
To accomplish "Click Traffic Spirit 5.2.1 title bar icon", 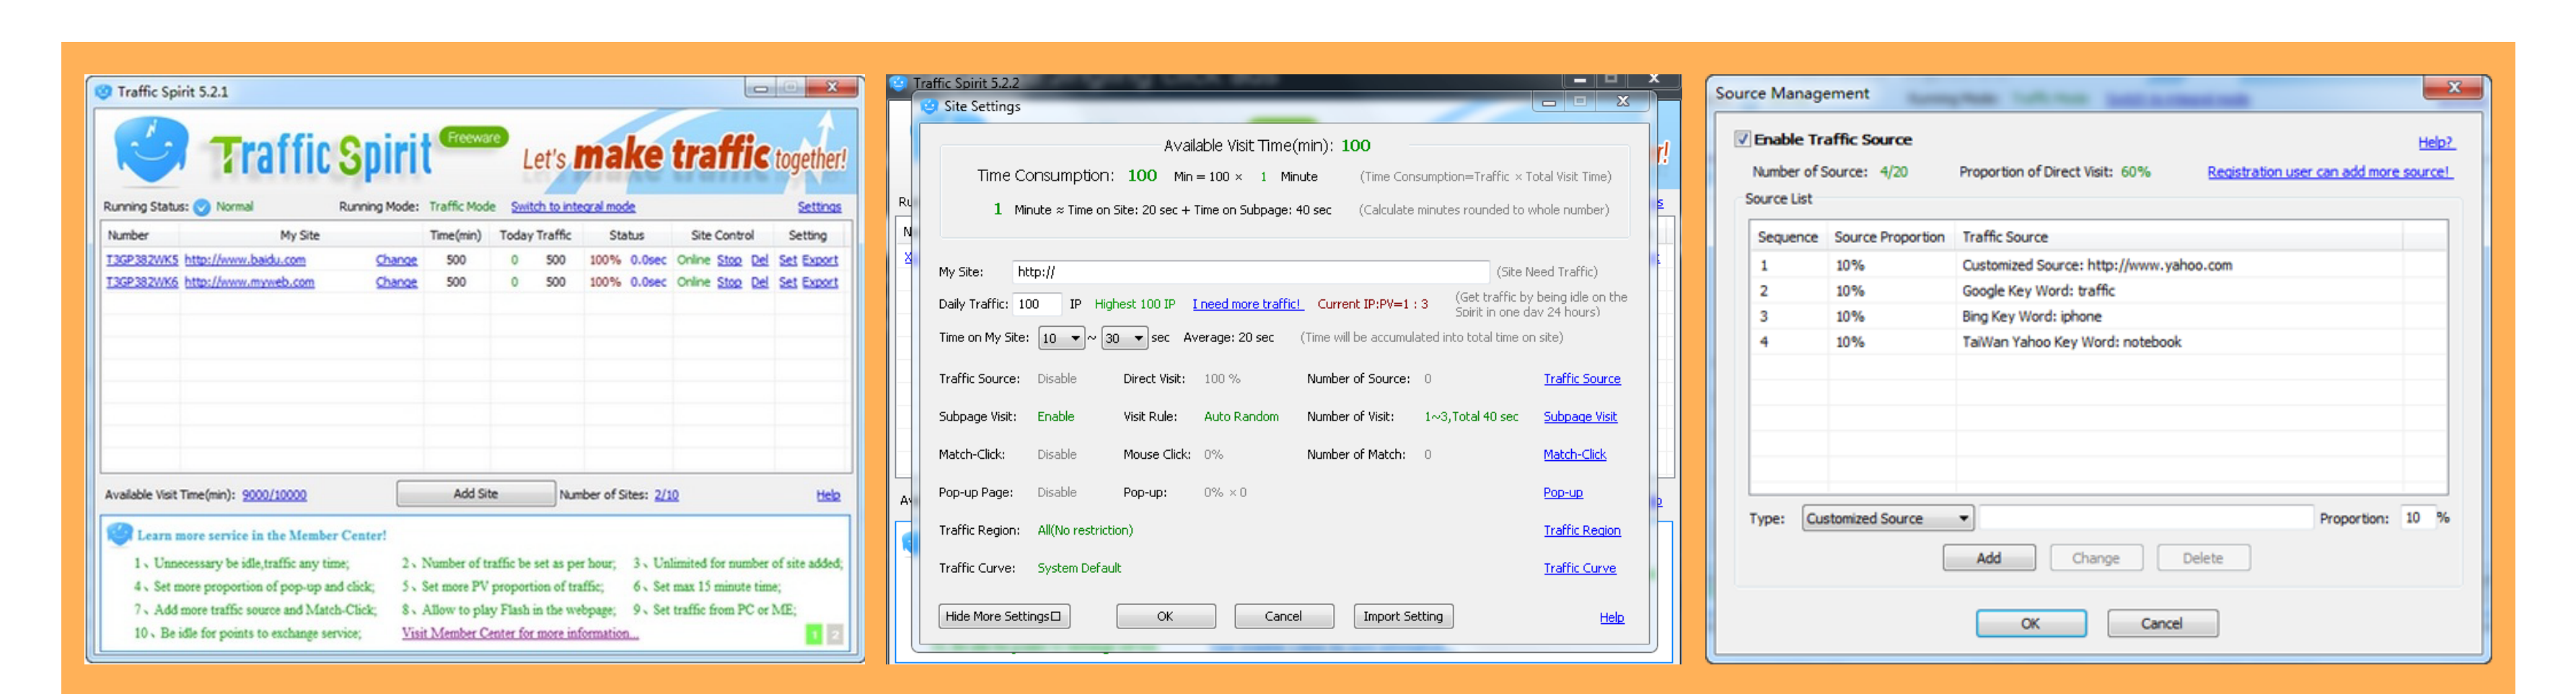I will tap(103, 91).
